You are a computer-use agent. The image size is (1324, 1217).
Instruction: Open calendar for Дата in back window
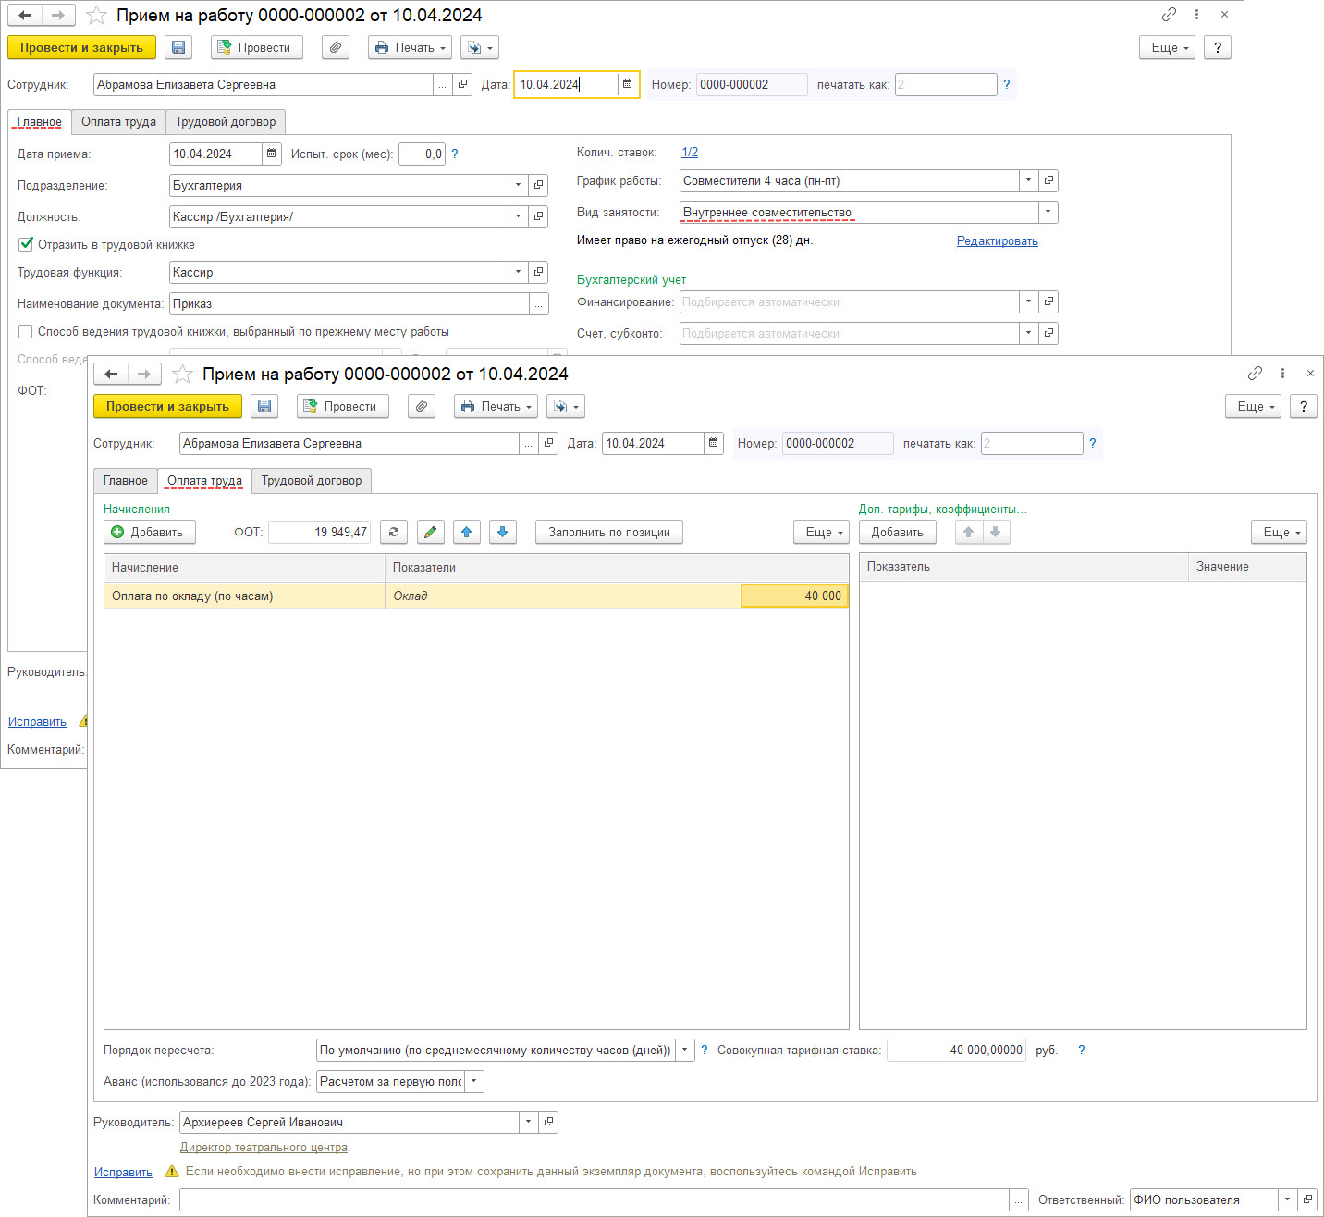coord(627,84)
